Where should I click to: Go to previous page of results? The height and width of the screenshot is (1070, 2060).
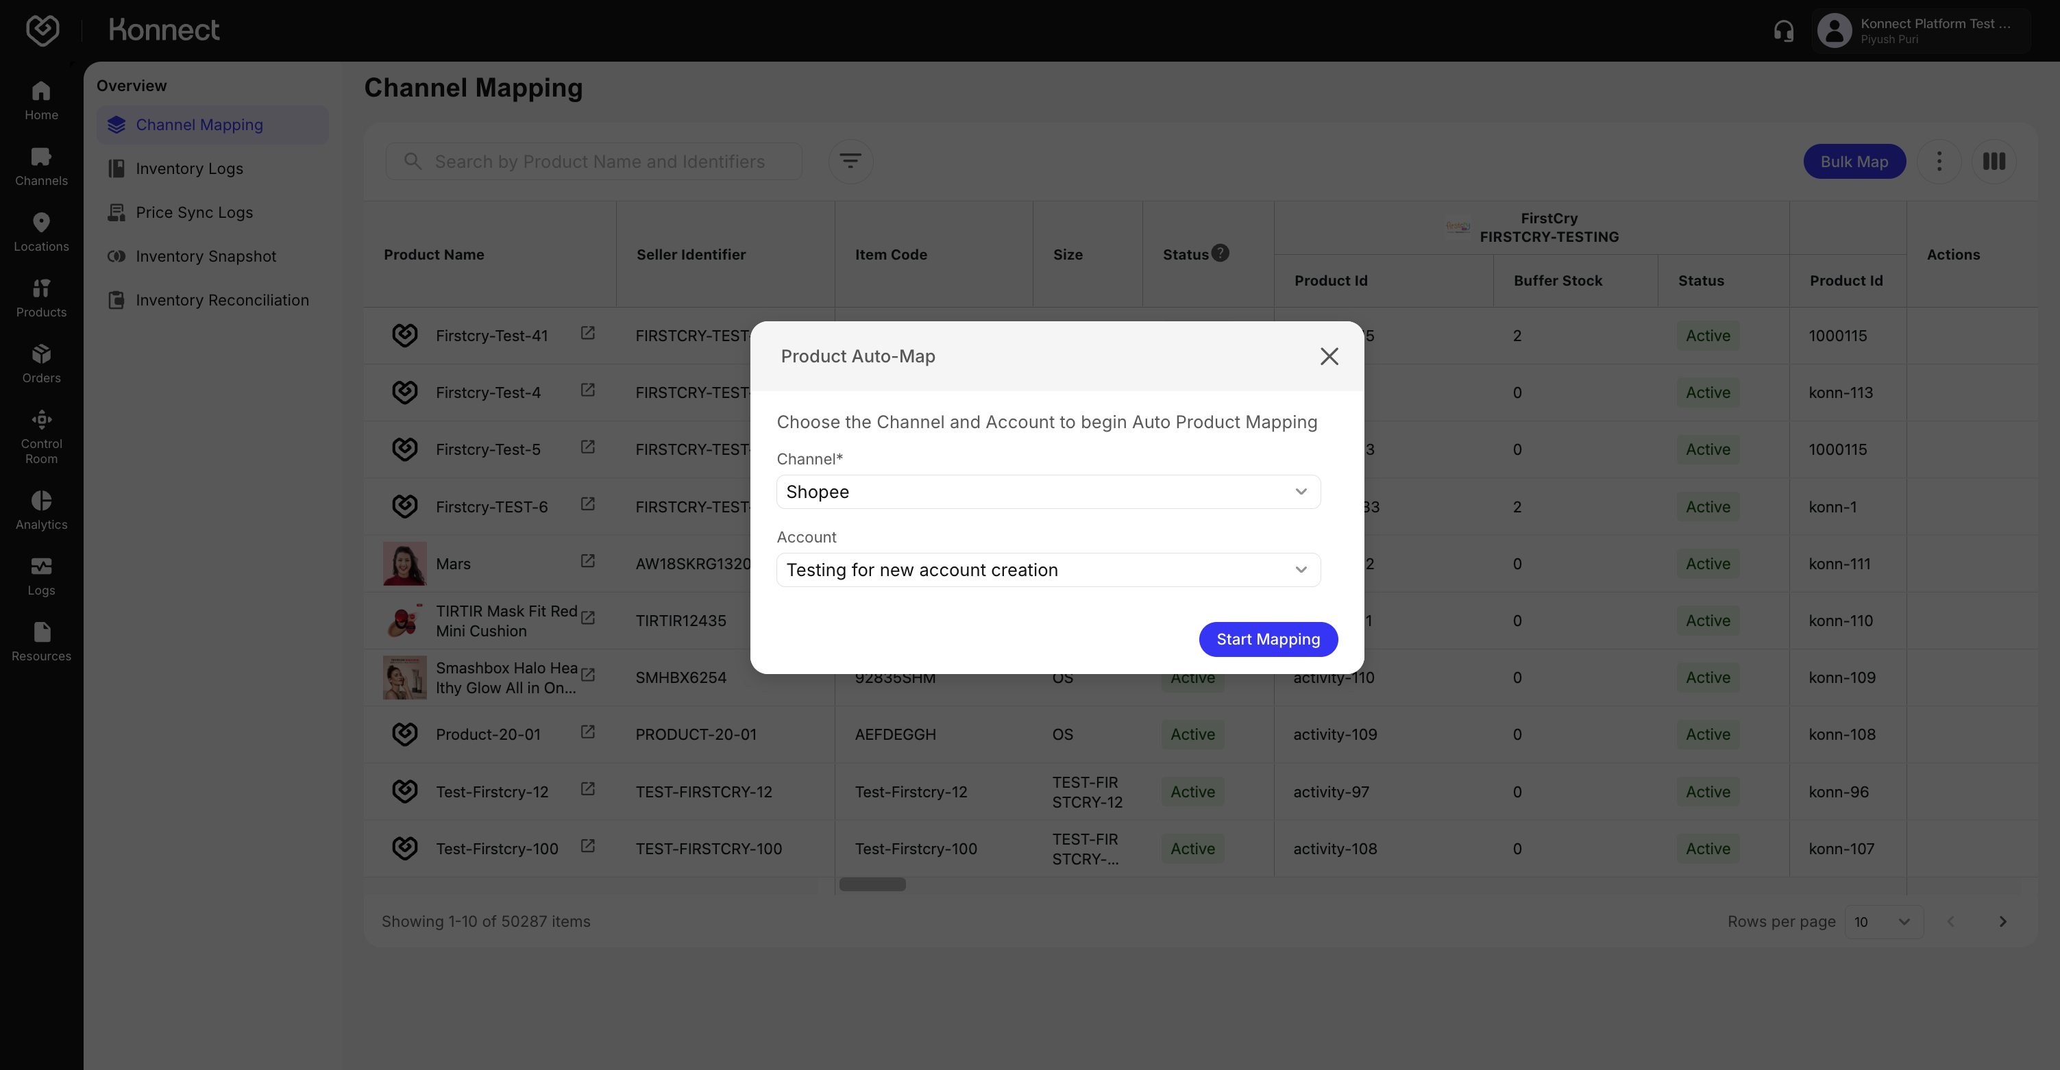coord(1950,922)
